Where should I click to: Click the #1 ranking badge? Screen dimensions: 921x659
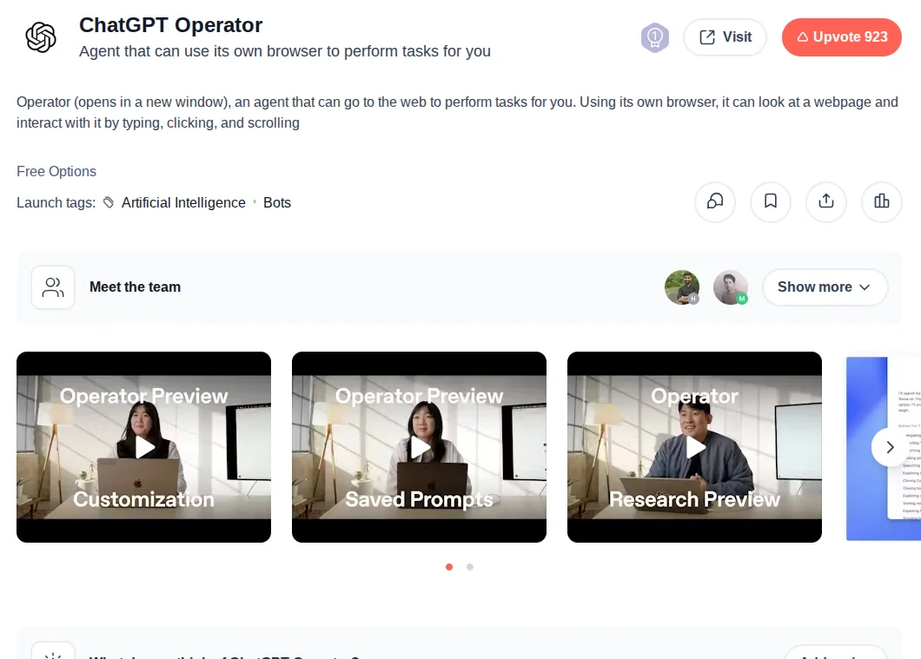[x=655, y=36]
